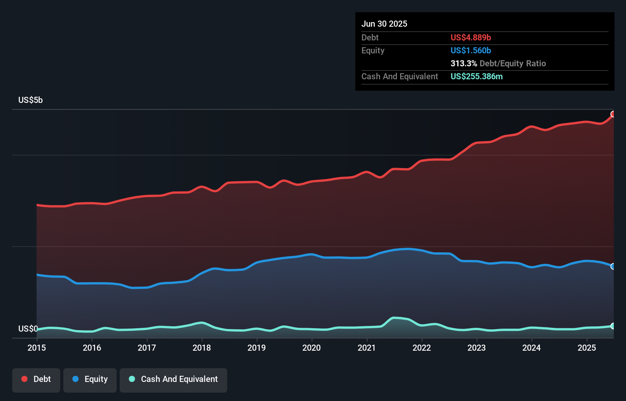
Task: Click the blue US$1.560b Equity link
Action: pyautogui.click(x=470, y=50)
